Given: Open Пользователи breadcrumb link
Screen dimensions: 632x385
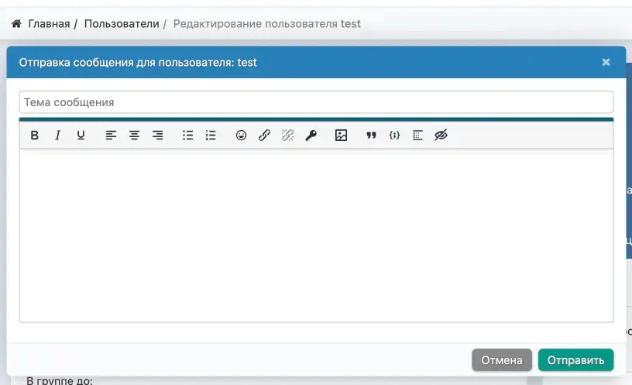Looking at the screenshot, I should click(x=122, y=24).
